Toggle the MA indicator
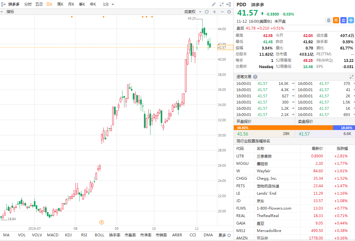This screenshot has width=355, height=241. pyautogui.click(x=6, y=235)
